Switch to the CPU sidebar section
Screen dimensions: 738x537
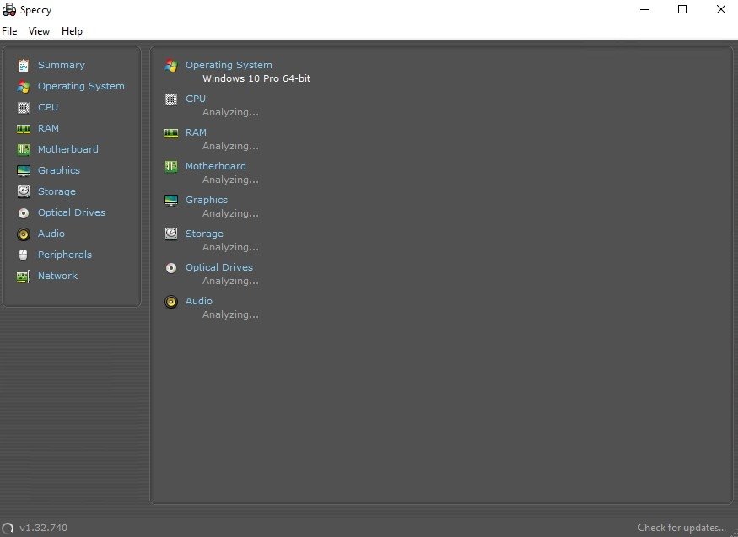click(x=48, y=107)
